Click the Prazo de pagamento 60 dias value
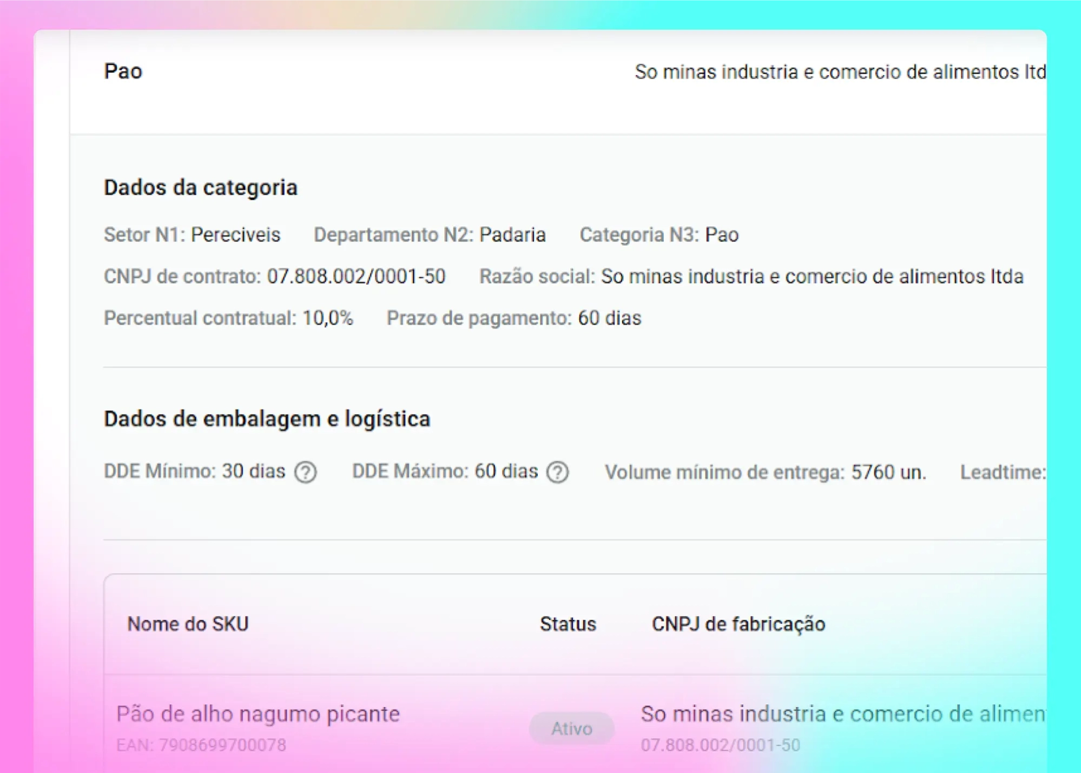The height and width of the screenshot is (773, 1081). [609, 318]
